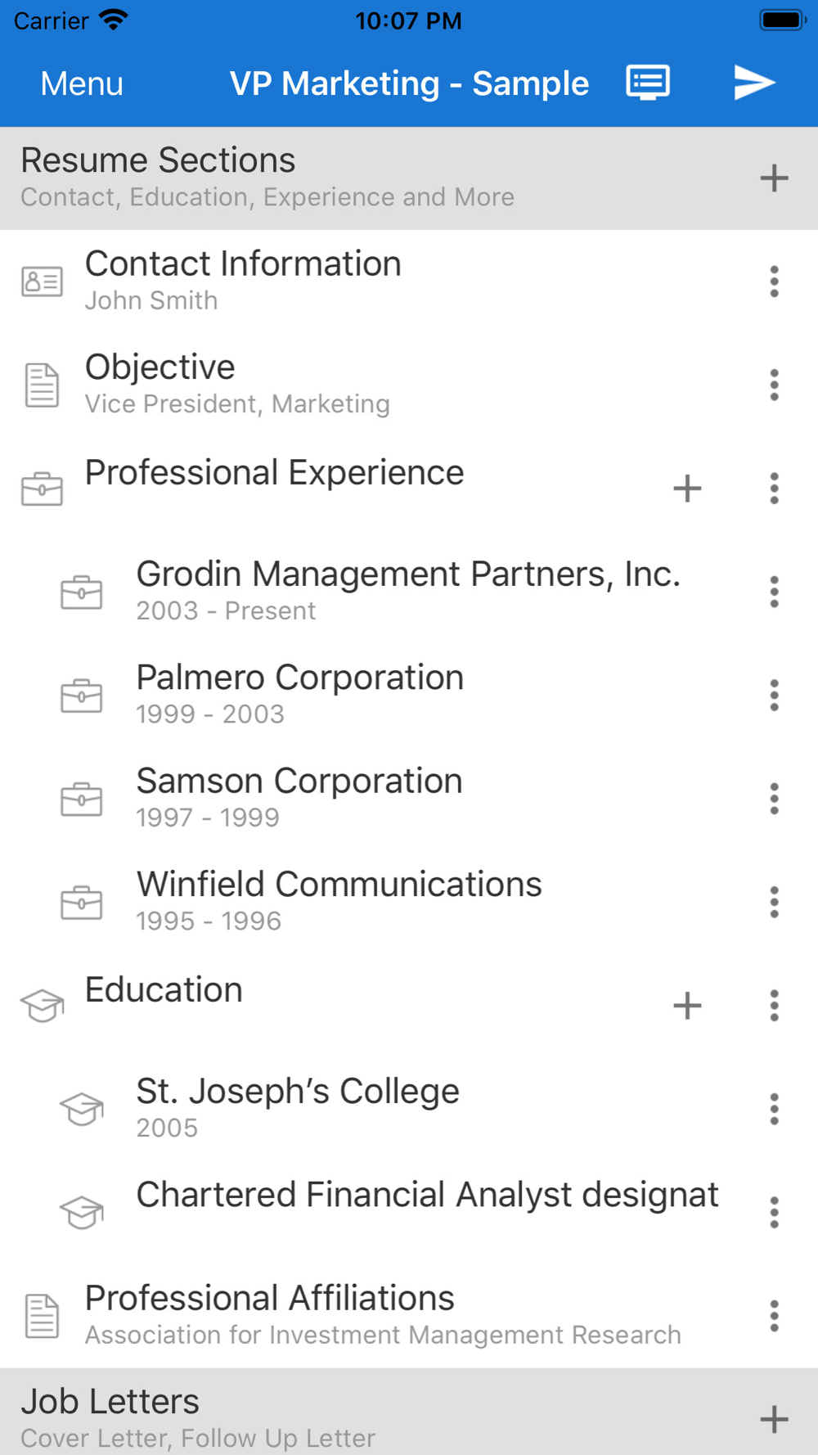Viewport: 818px width, 1455px height.
Task: Open options menu for Objective
Action: point(774,385)
